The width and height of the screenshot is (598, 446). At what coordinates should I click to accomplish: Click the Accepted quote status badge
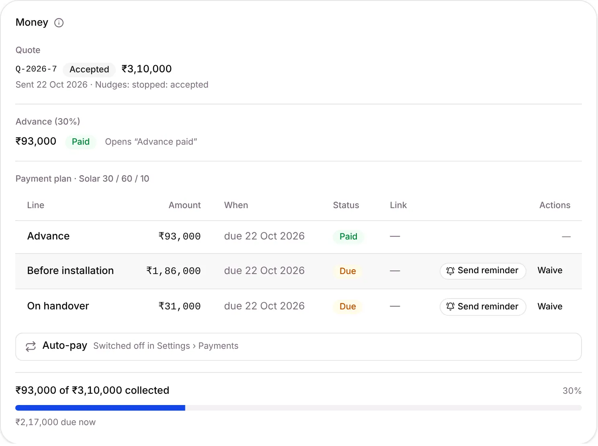click(x=89, y=70)
